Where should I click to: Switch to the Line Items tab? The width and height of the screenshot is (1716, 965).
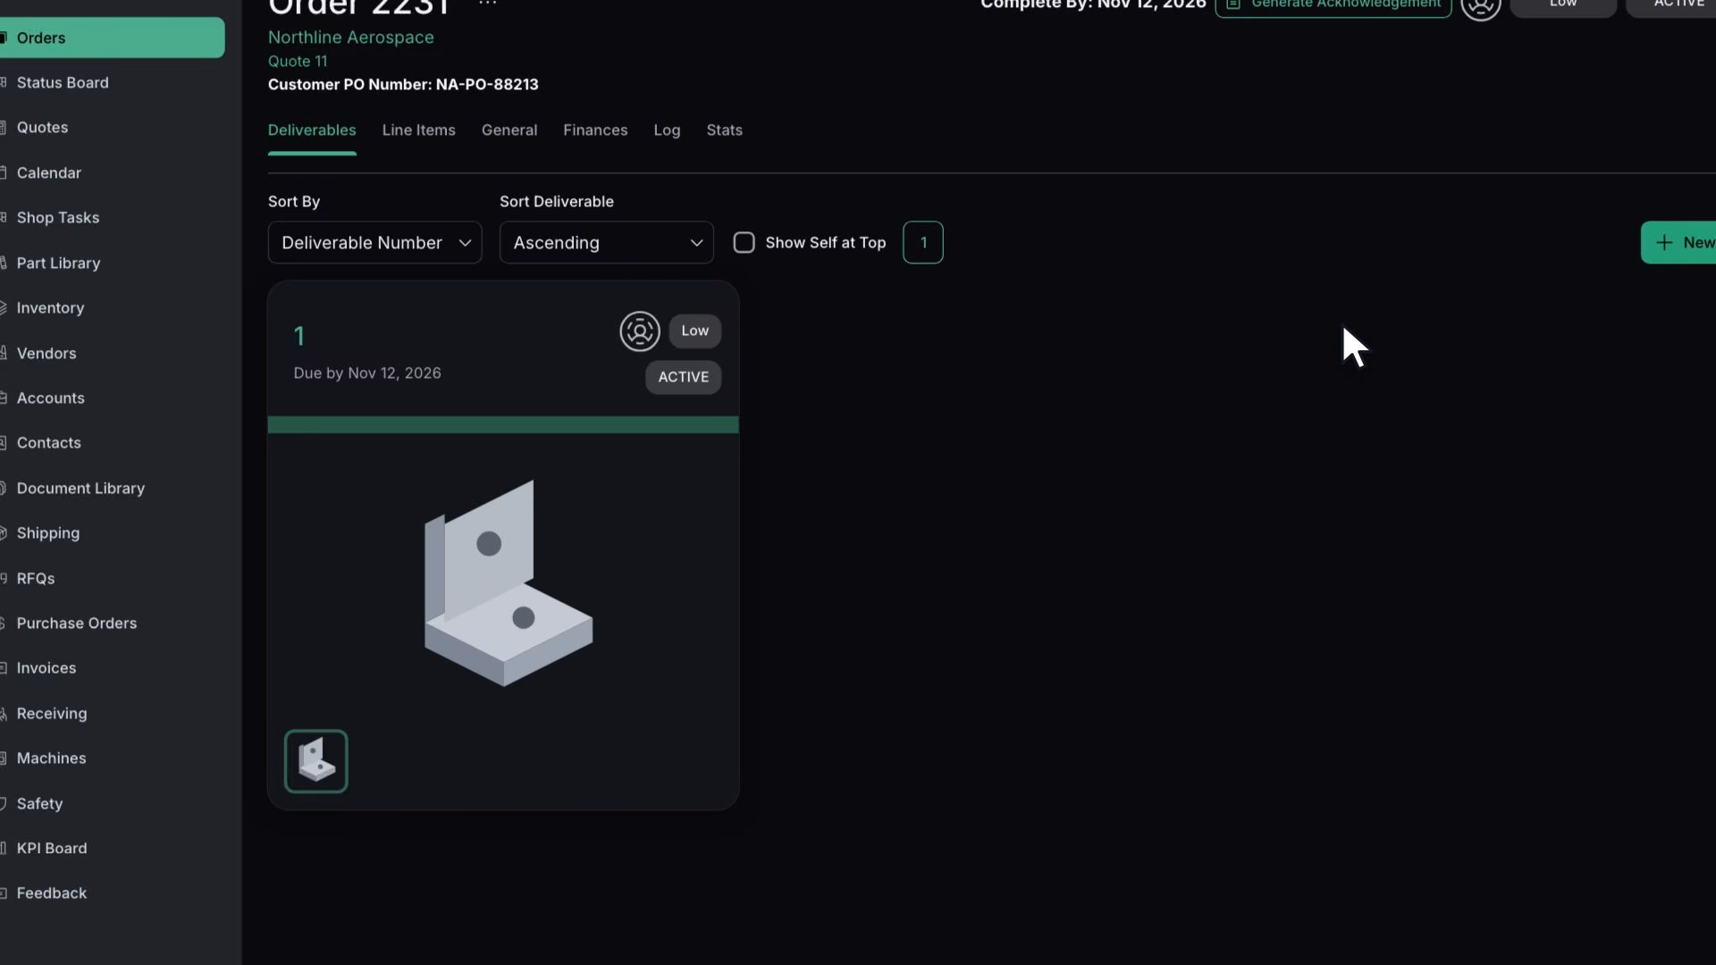pyautogui.click(x=418, y=130)
